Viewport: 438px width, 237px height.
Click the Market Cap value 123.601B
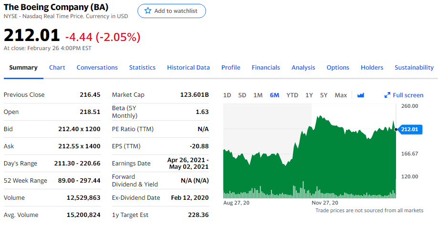[194, 94]
